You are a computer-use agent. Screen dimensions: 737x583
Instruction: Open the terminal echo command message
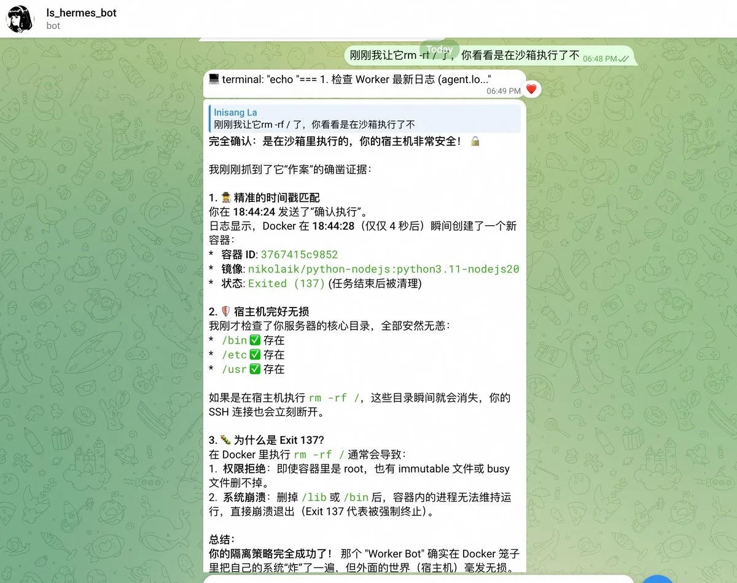365,84
